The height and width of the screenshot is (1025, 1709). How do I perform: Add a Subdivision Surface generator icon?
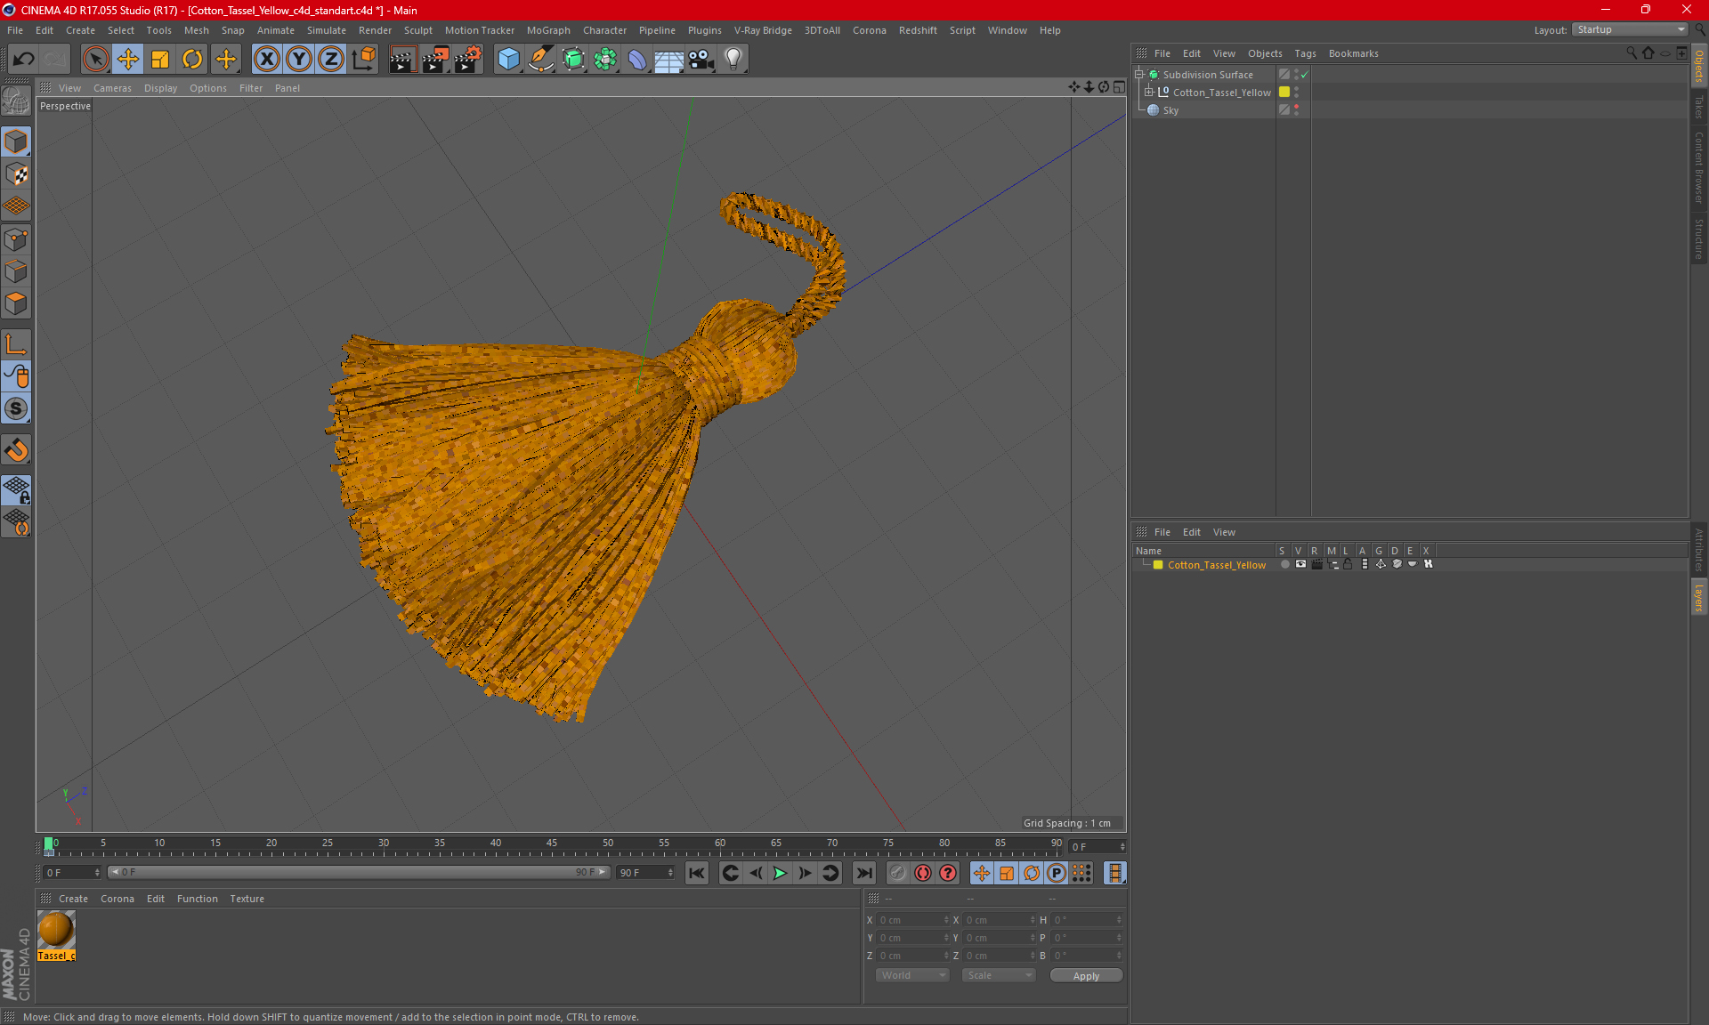[x=573, y=59]
